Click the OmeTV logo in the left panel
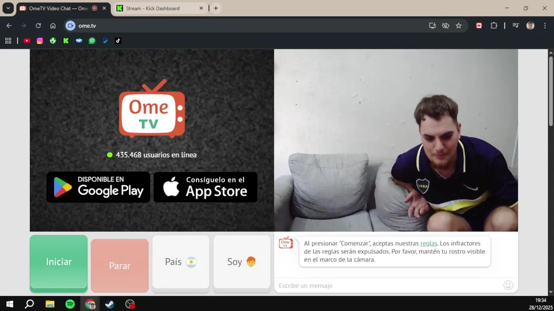The width and height of the screenshot is (554, 311). click(152, 108)
